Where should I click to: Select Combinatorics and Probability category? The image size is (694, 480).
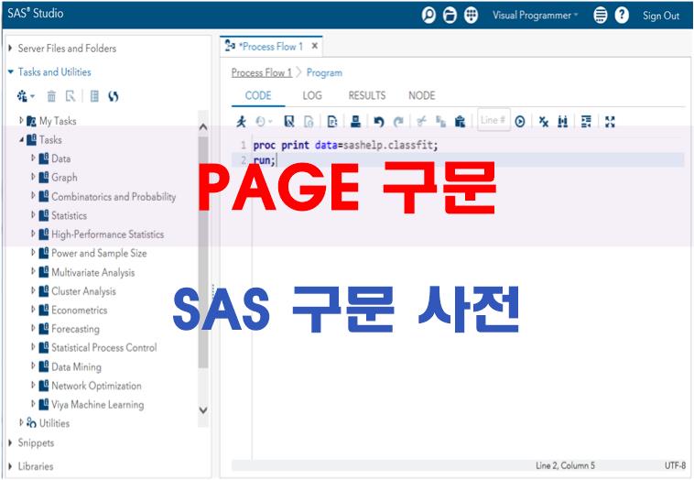click(114, 196)
